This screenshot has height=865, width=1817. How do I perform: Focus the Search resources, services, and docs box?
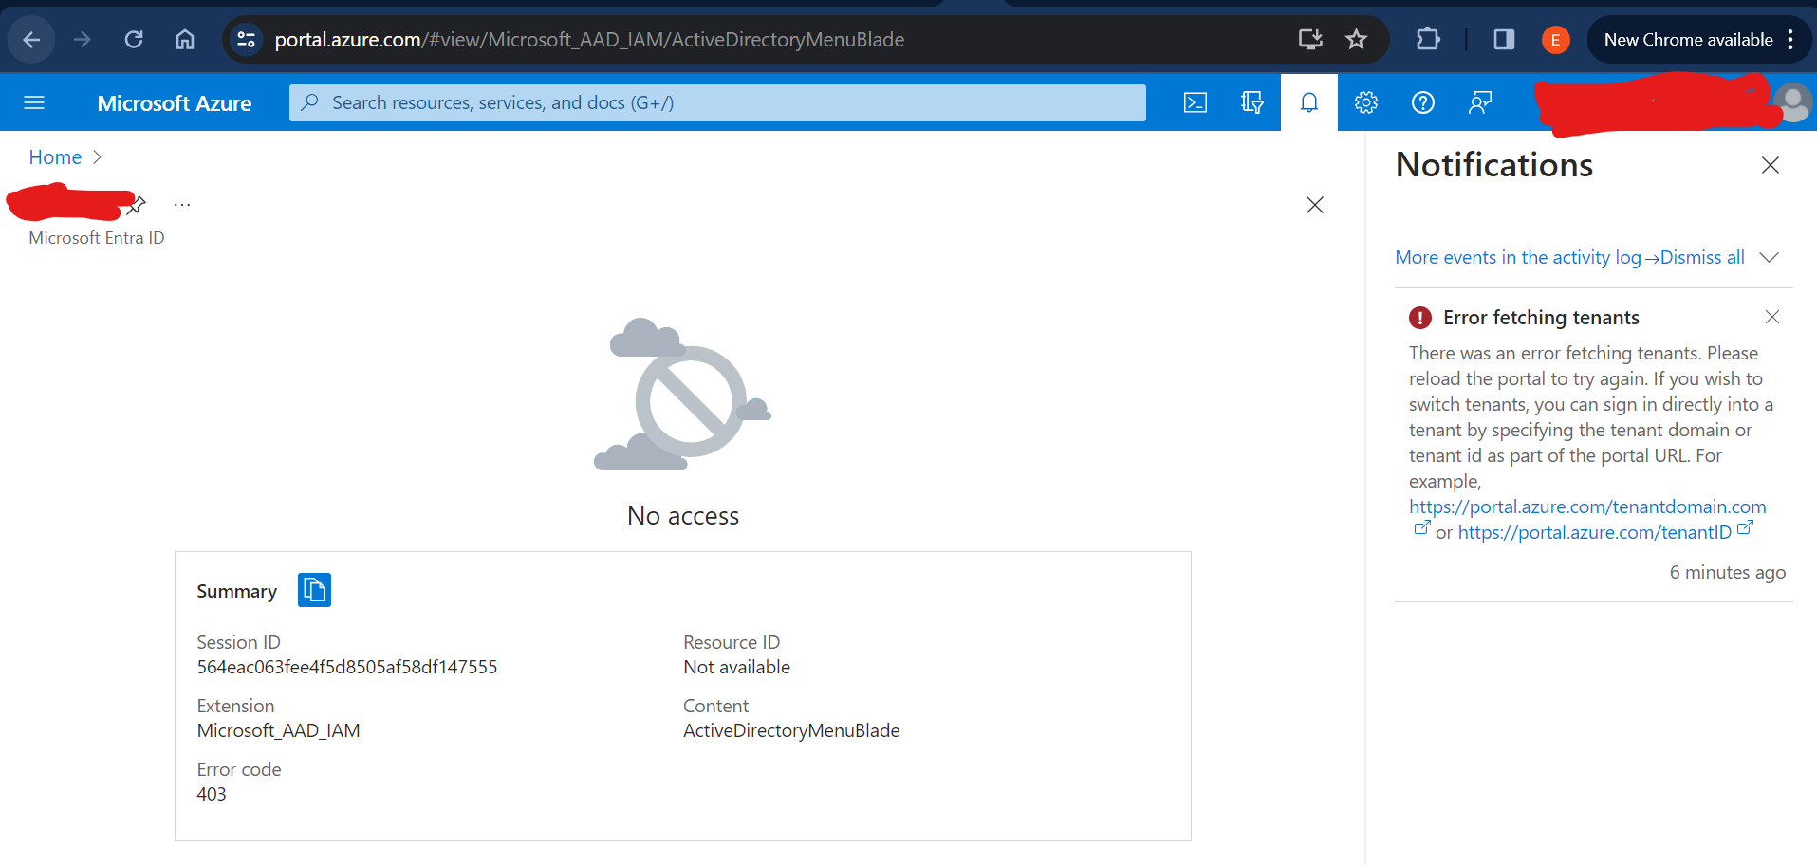click(717, 102)
